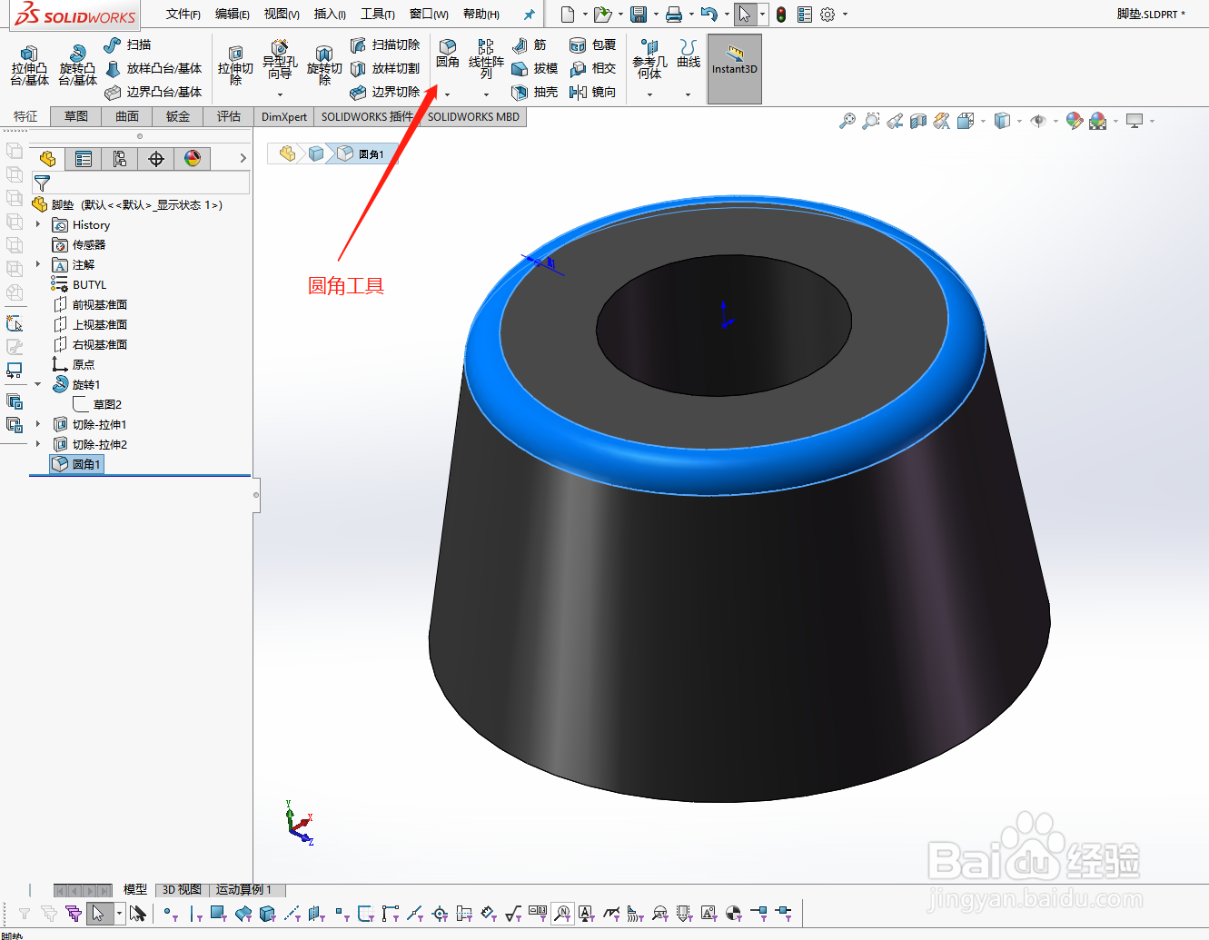Viewport: 1209px width, 940px height.
Task: Open the 视图(V) menu
Action: pos(282,15)
